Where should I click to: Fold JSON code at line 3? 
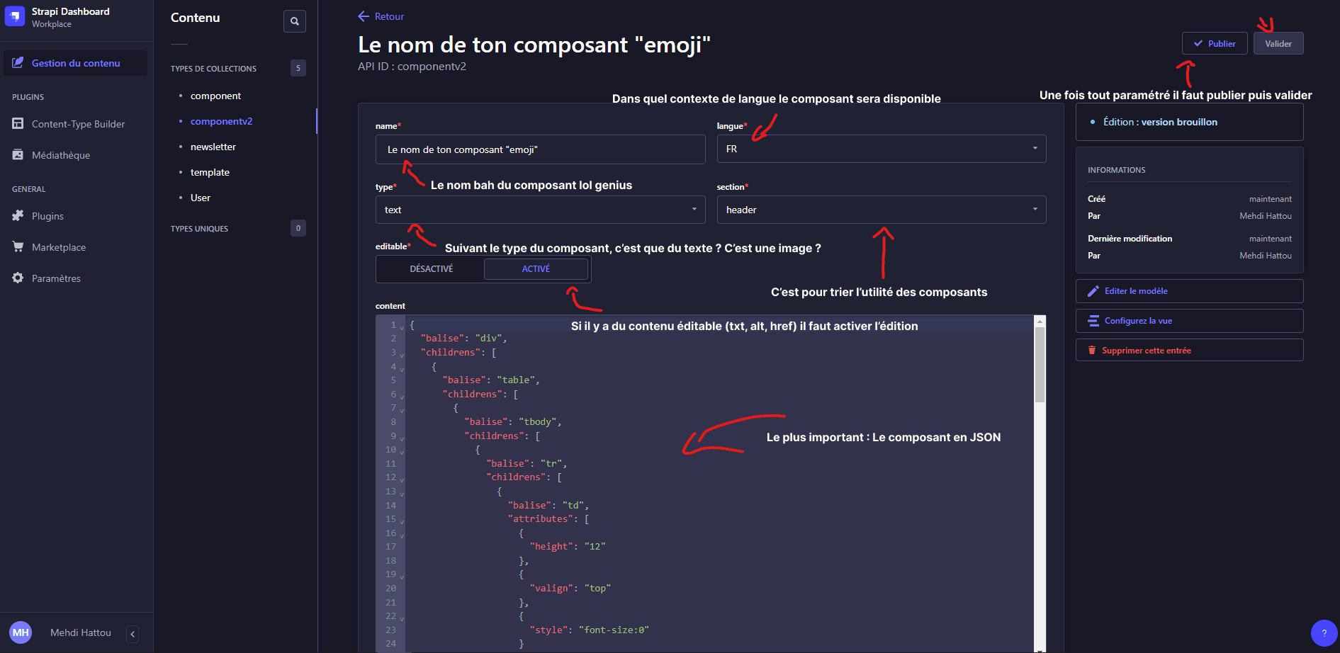pos(402,354)
